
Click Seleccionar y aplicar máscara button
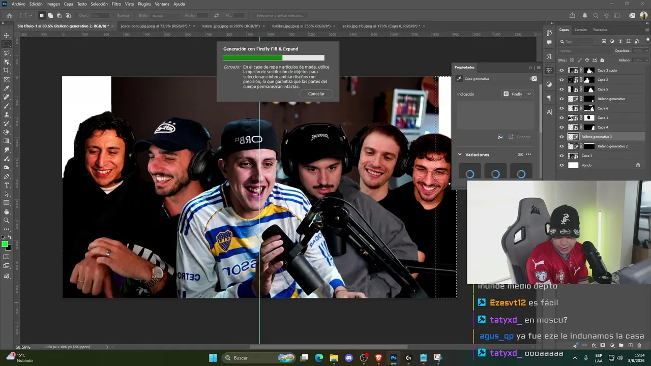pyautogui.click(x=280, y=16)
